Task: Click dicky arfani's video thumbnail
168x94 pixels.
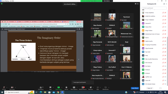Action: click(112, 59)
